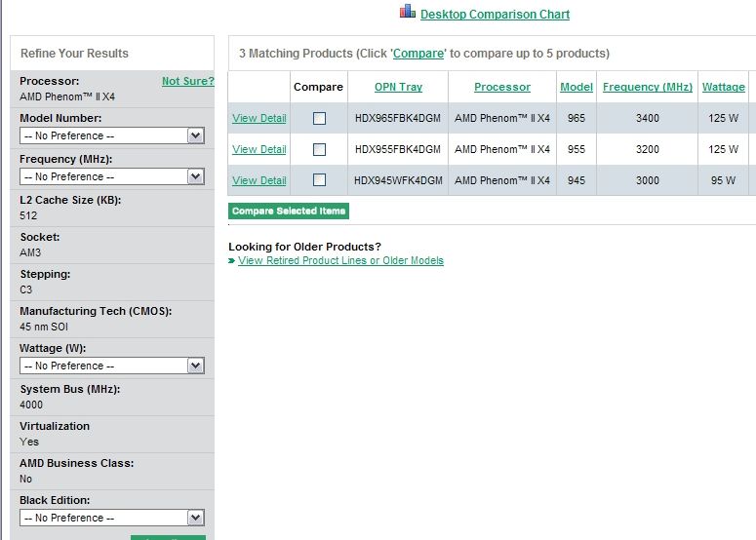Screen dimensions: 756x540
Task: Tick the compare checkbox for HDX945WFK4DGM
Action: pos(319,180)
